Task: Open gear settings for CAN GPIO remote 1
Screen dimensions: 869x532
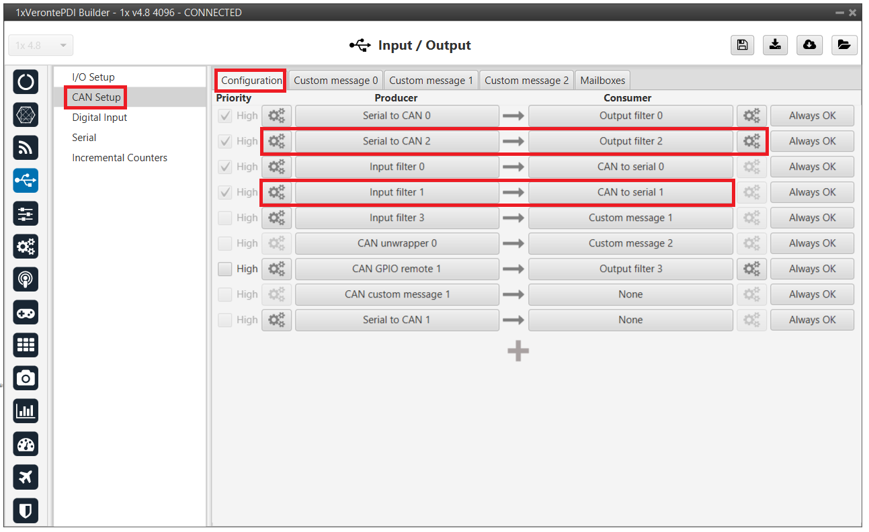Action: click(x=276, y=269)
